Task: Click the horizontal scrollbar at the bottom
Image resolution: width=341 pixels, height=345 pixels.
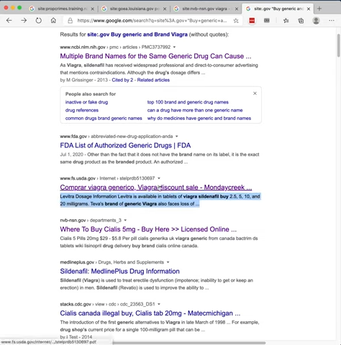Action: [x=189, y=343]
